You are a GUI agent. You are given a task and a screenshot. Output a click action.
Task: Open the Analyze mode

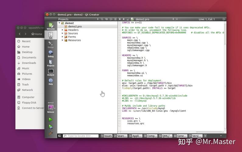[51, 72]
